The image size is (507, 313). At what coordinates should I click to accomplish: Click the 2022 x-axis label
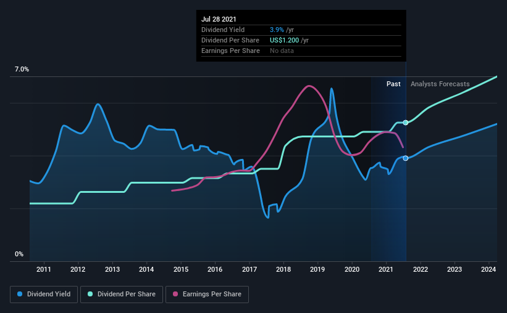click(x=421, y=269)
